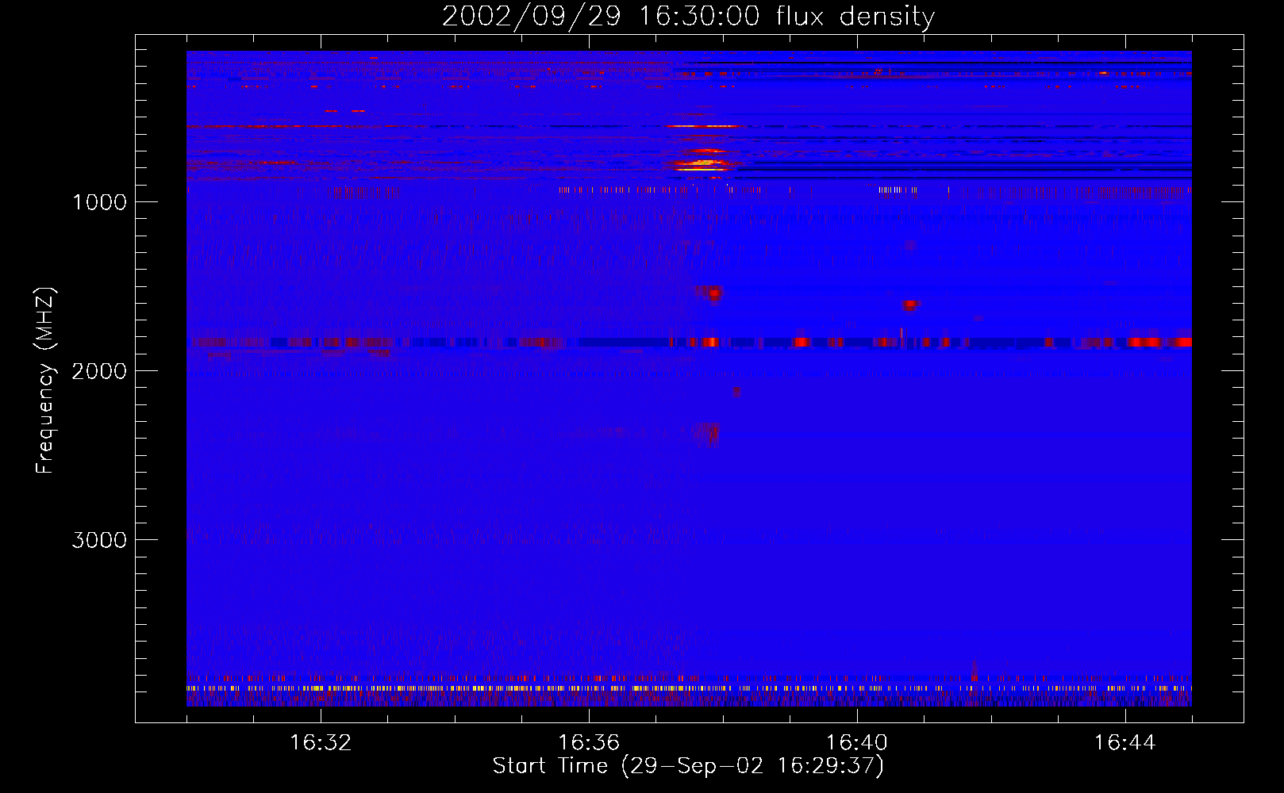Select the "16:36" time tick label
The height and width of the screenshot is (793, 1284).
click(589, 743)
